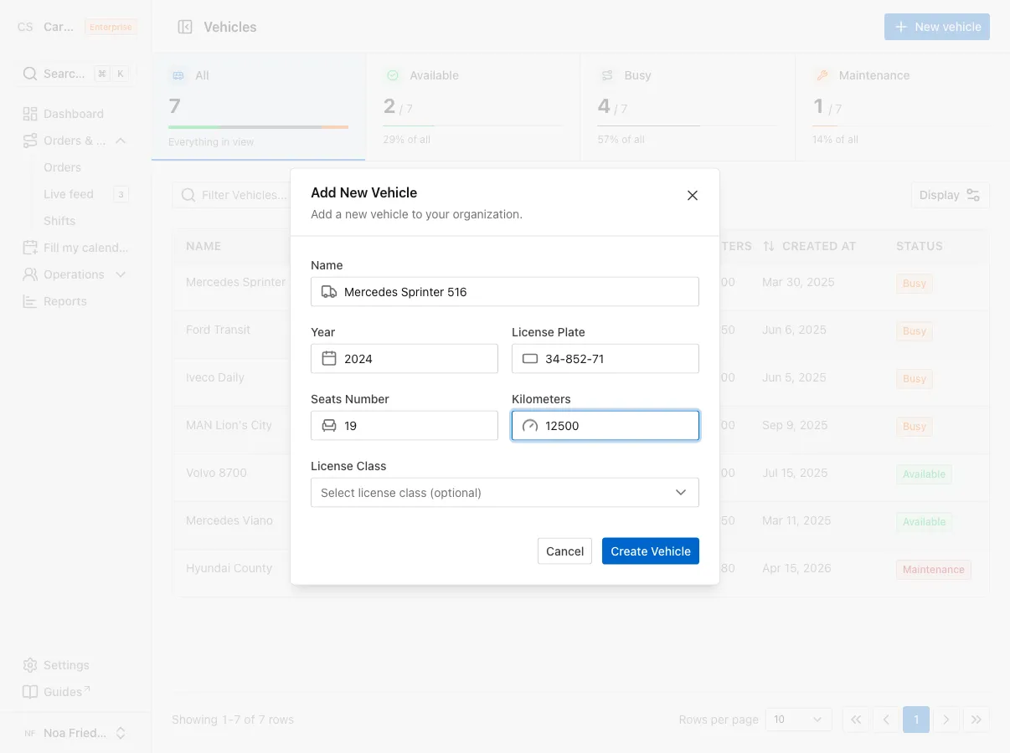Click the Seats Number input field

(x=405, y=426)
